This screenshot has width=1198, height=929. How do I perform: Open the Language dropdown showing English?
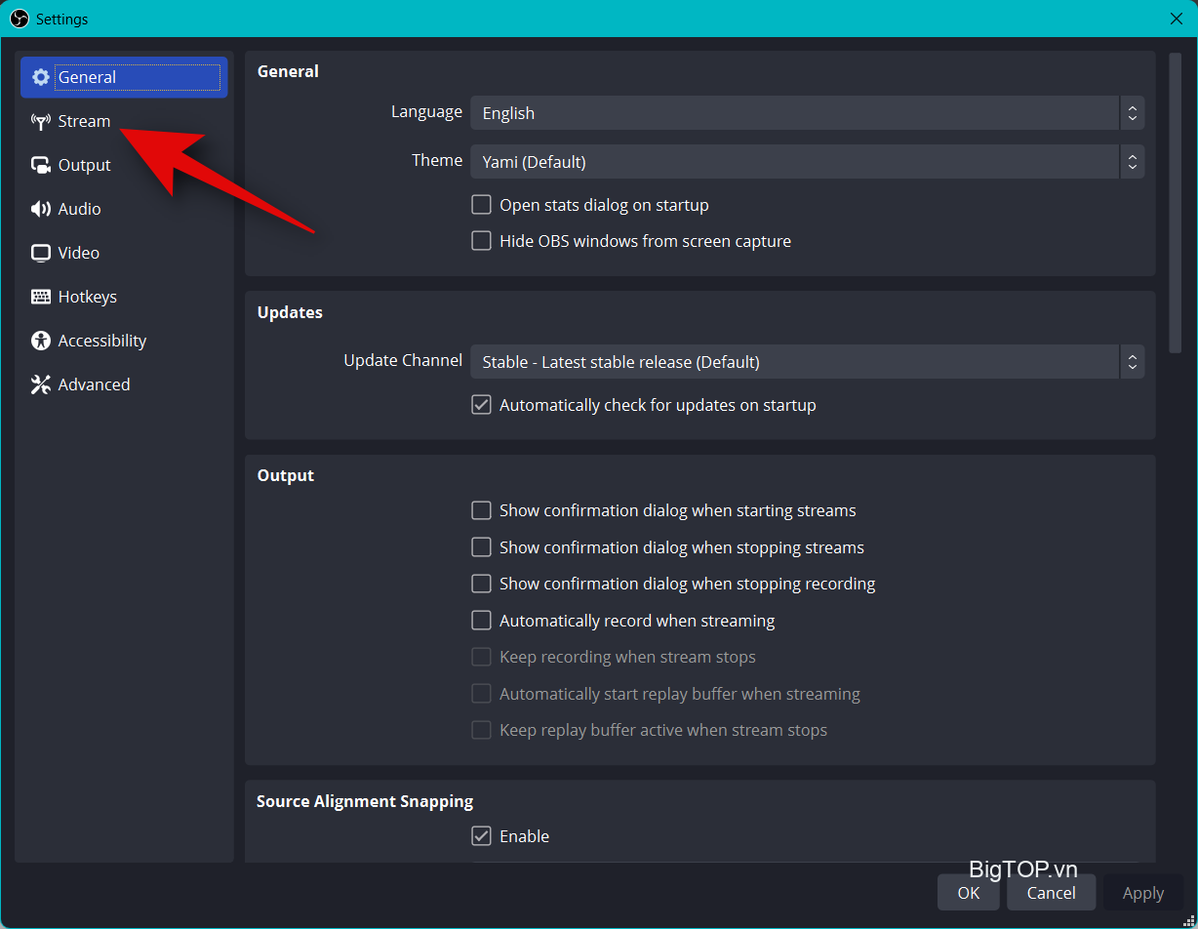coord(807,113)
